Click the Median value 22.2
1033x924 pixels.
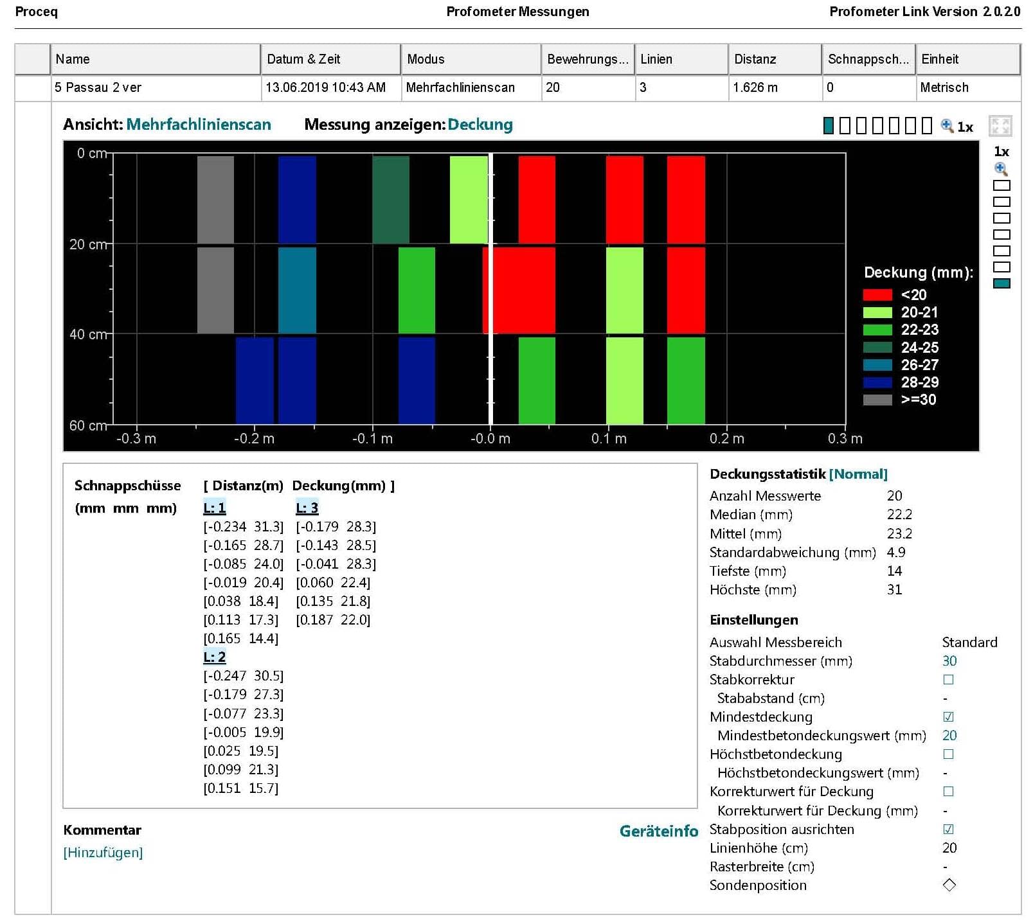point(899,514)
